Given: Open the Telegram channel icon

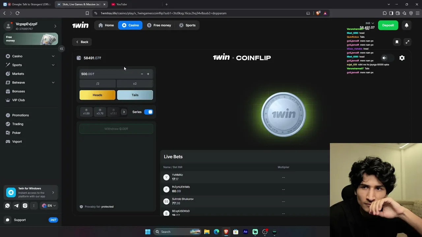Looking at the screenshot, I should tap(16, 206).
